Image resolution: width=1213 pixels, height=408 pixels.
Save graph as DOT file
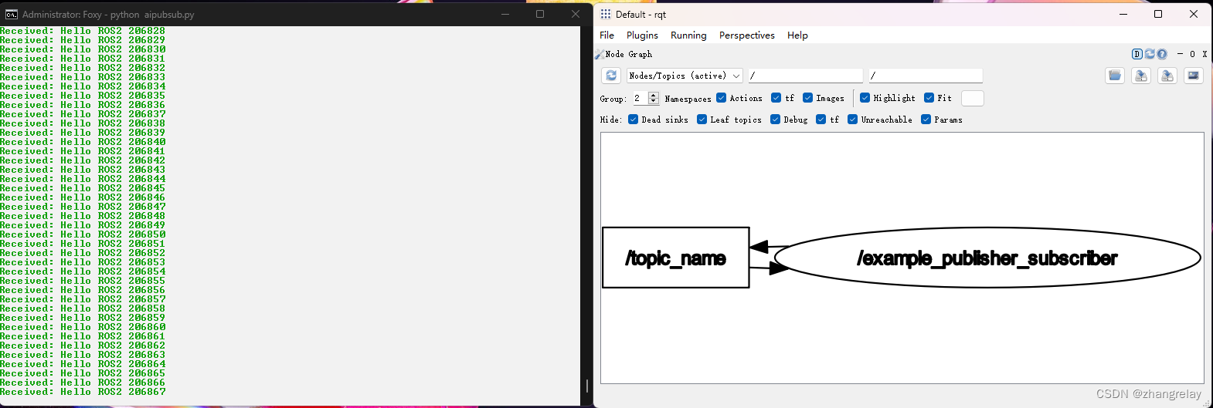1141,76
